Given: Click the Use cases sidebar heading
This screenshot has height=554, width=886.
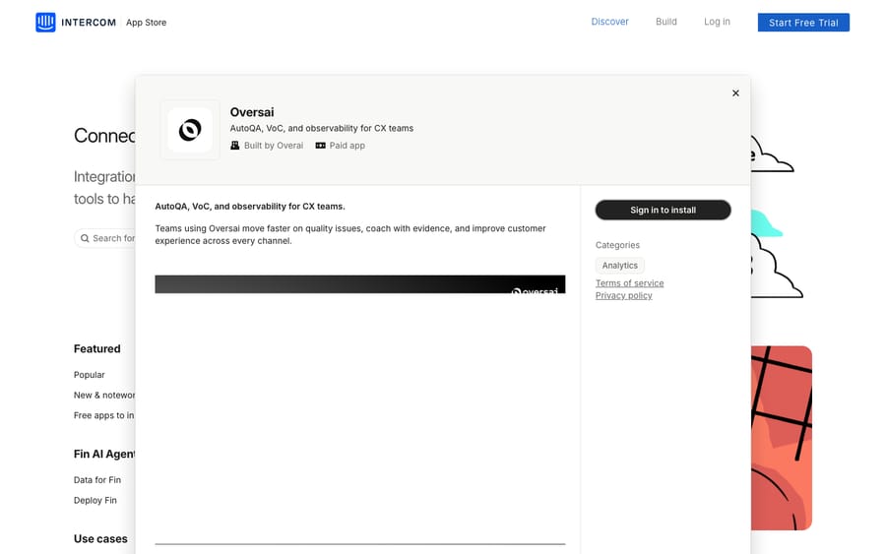Looking at the screenshot, I should 100,539.
